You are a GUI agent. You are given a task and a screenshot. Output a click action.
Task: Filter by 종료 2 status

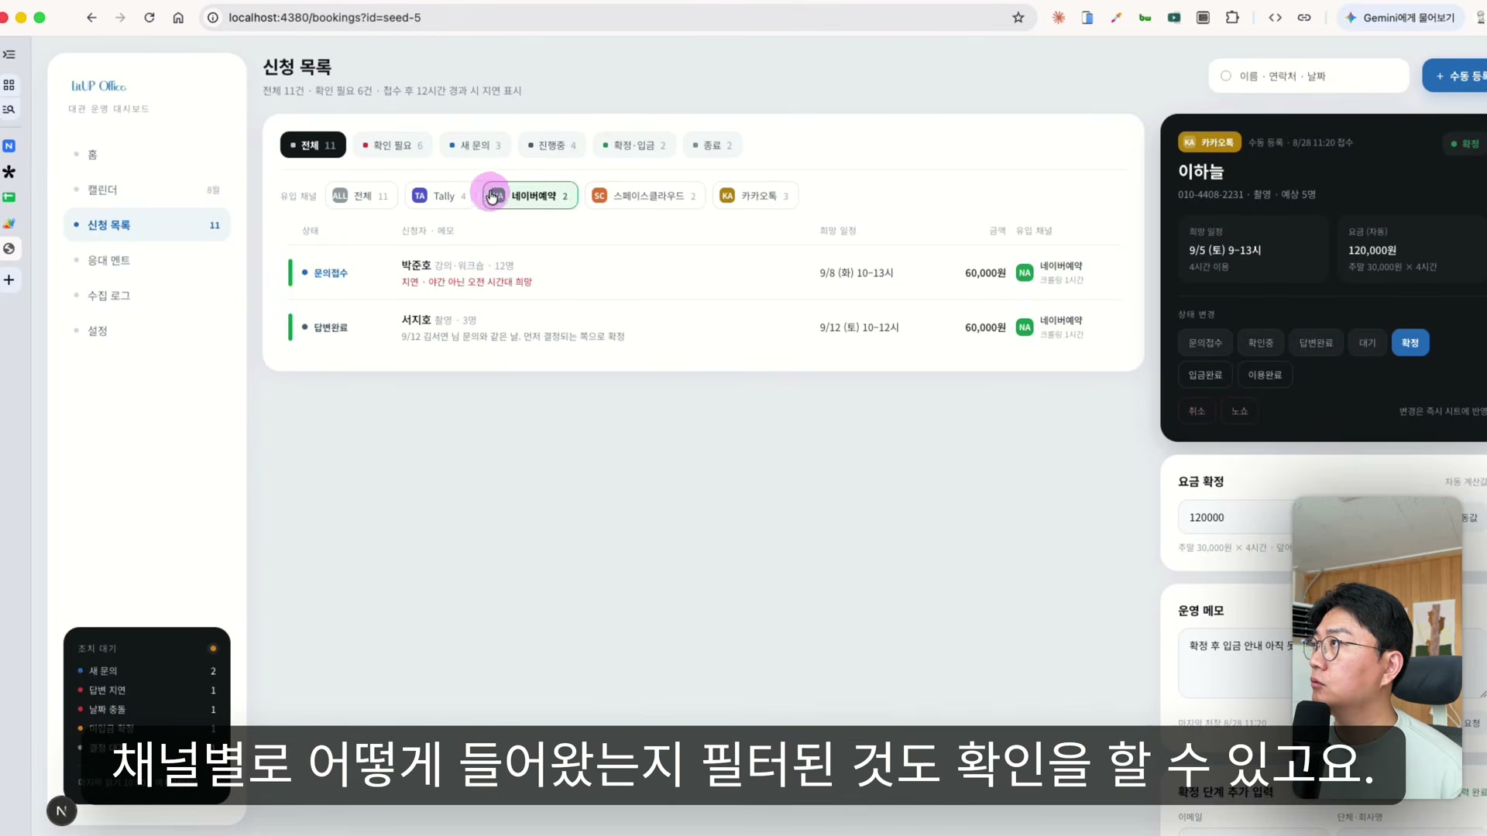[713, 145]
